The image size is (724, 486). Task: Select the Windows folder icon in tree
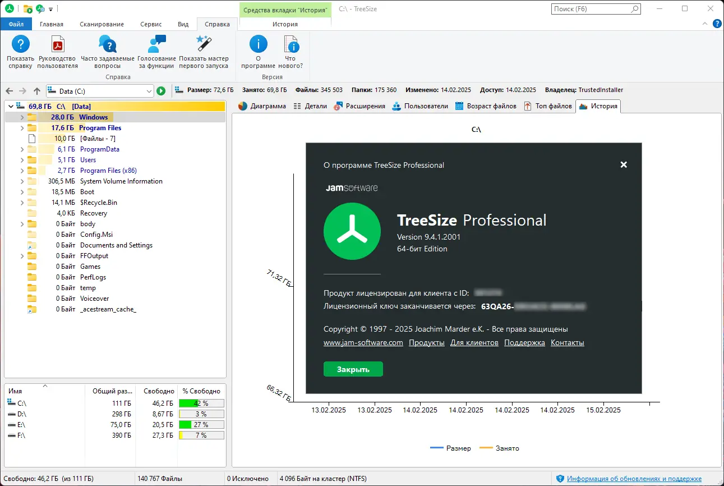[x=32, y=117]
